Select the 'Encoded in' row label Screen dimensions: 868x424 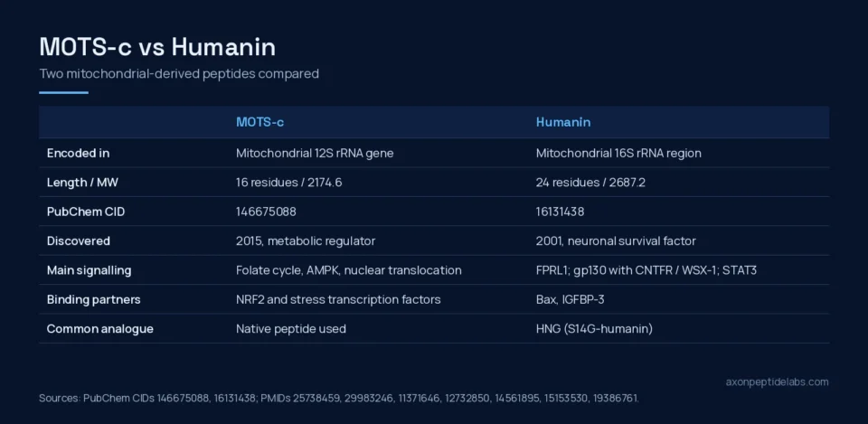point(78,154)
